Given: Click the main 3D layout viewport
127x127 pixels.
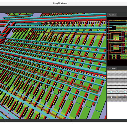Looking at the screenshot, I should click(x=53, y=66).
